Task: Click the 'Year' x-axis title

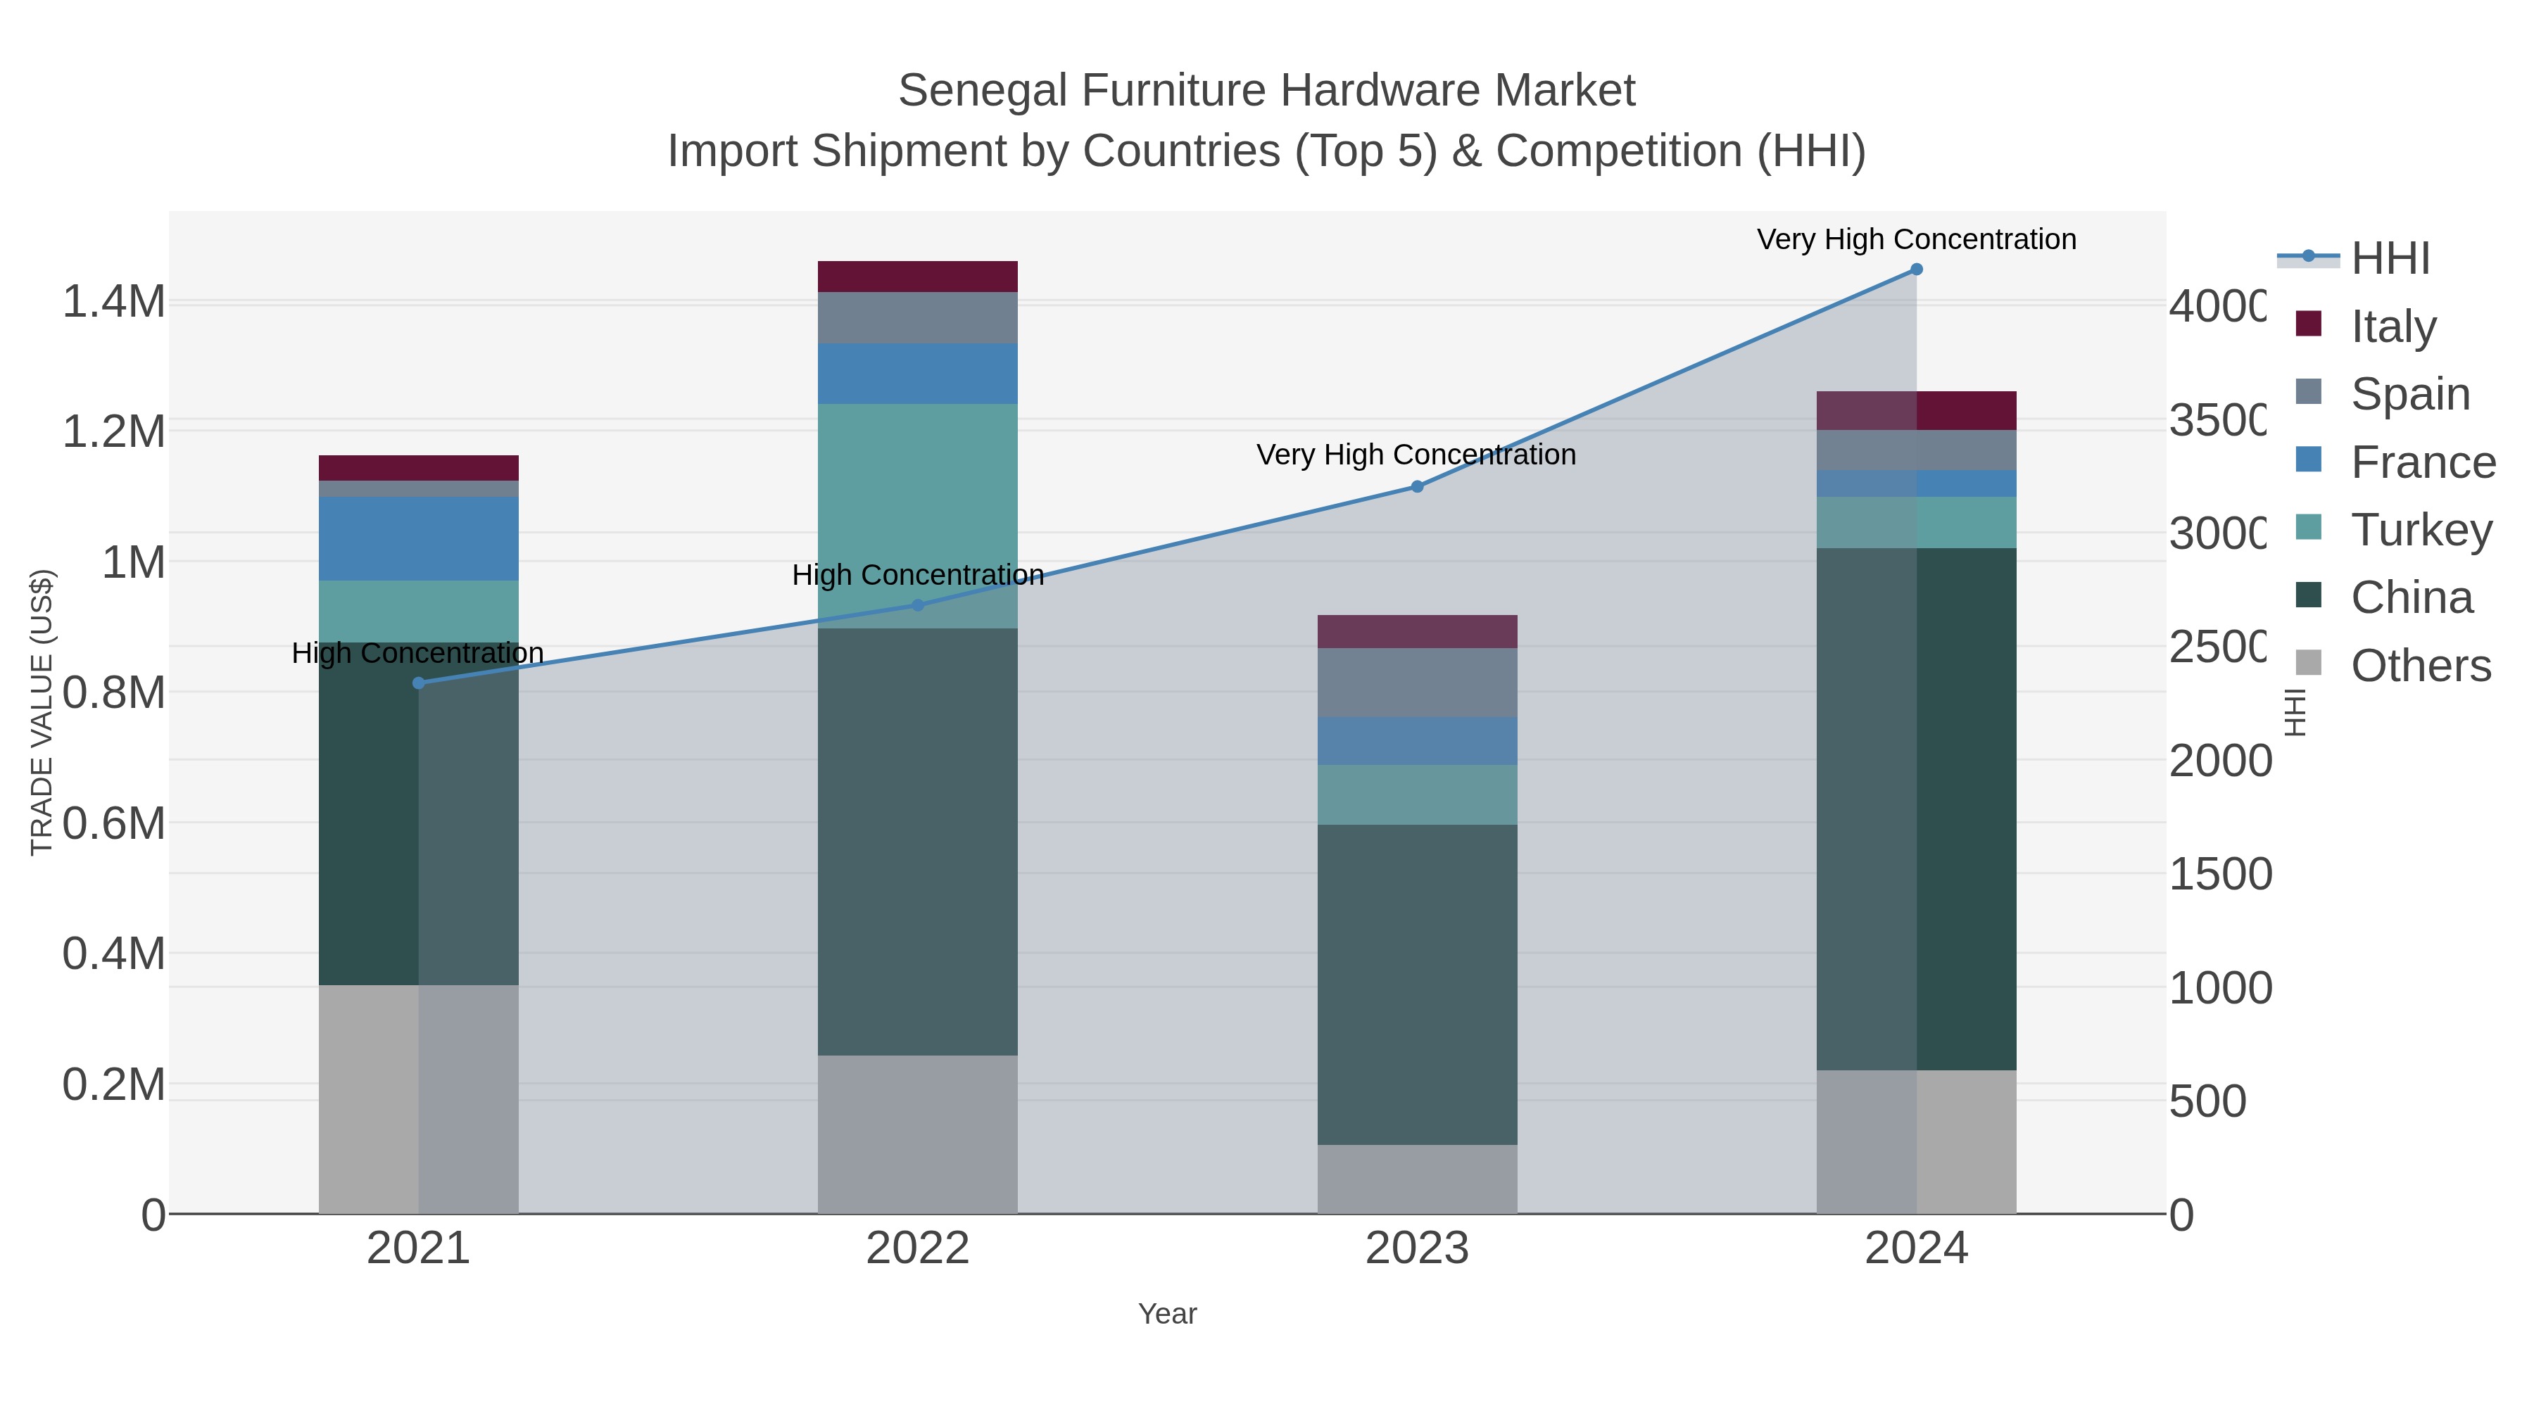Action: point(1168,1314)
